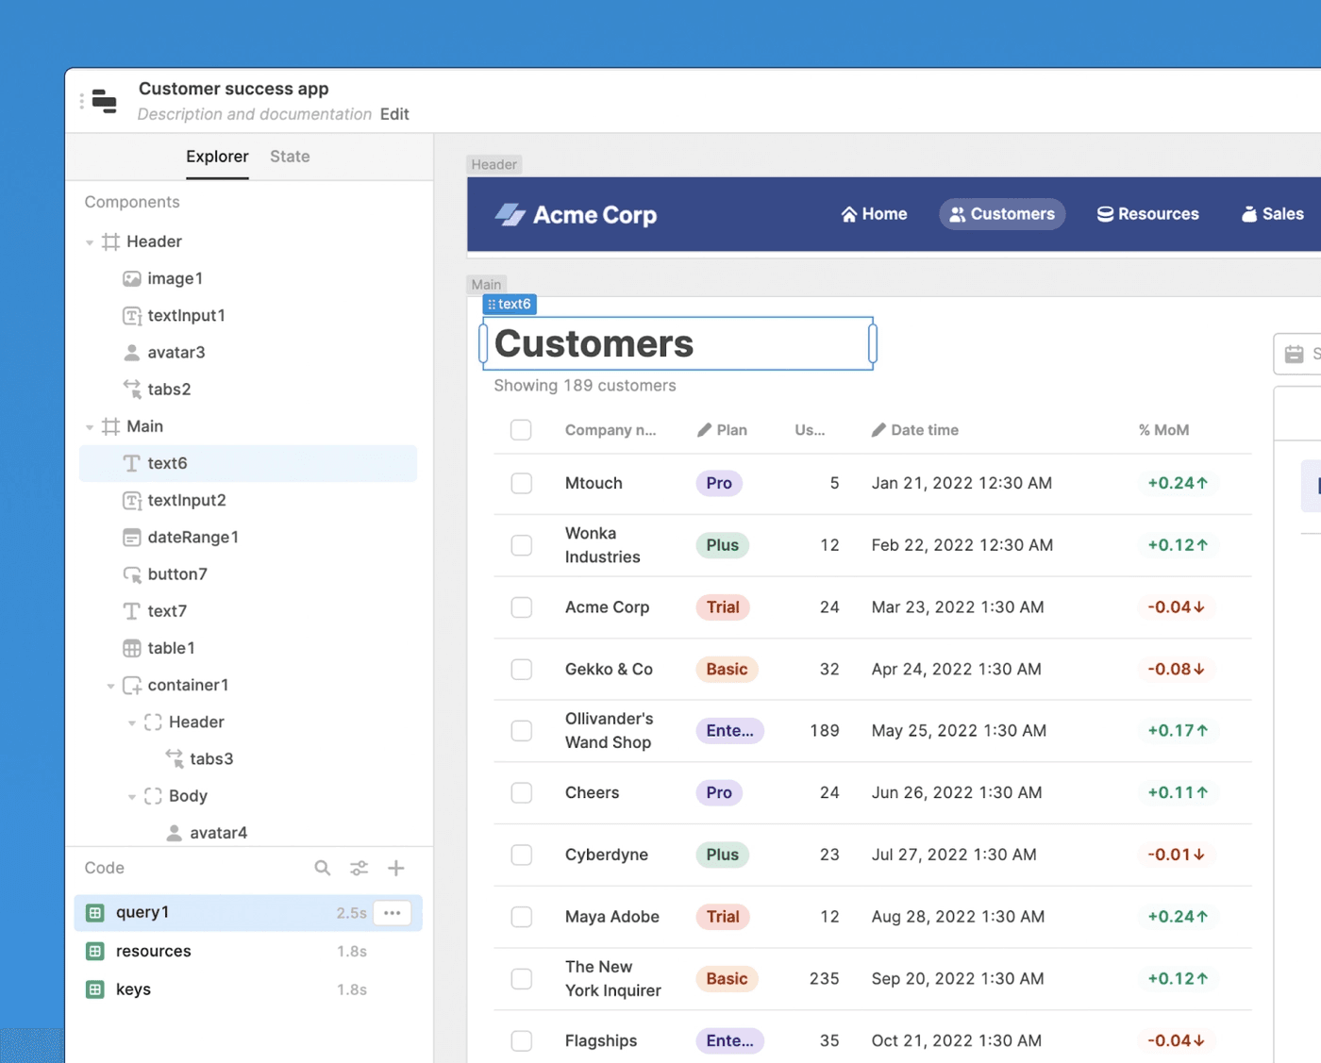The image size is (1321, 1063).
Task: Collapse the Main frame tree node
Action: click(x=90, y=427)
